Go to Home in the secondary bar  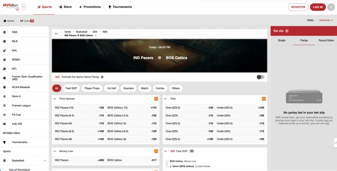coord(9,21)
